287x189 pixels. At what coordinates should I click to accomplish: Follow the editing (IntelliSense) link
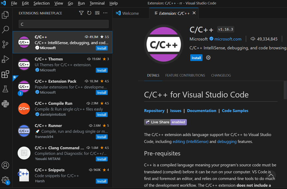[190, 142]
